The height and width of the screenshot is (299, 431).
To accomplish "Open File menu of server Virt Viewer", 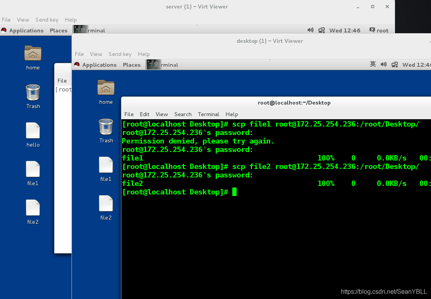I will click(x=6, y=20).
